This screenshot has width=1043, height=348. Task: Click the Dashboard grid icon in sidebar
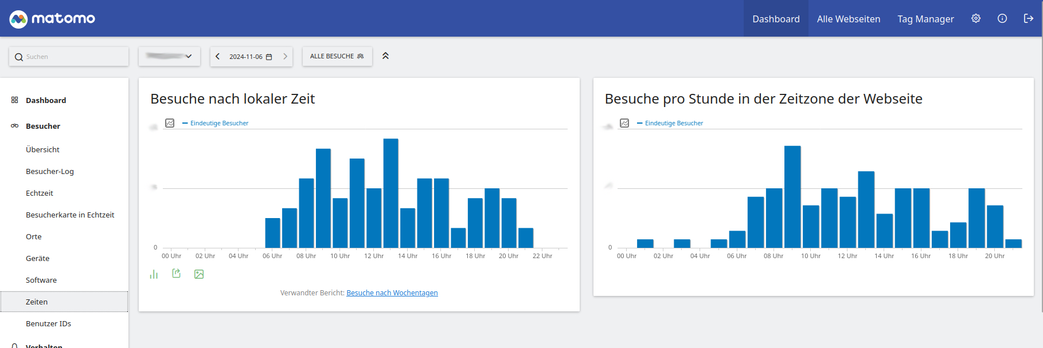[x=15, y=100]
